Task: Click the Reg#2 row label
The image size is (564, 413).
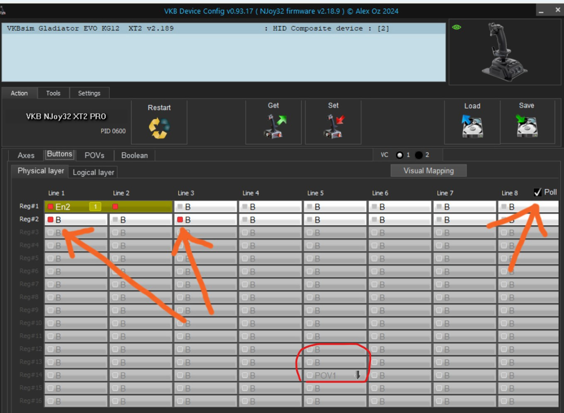Action: click(29, 219)
